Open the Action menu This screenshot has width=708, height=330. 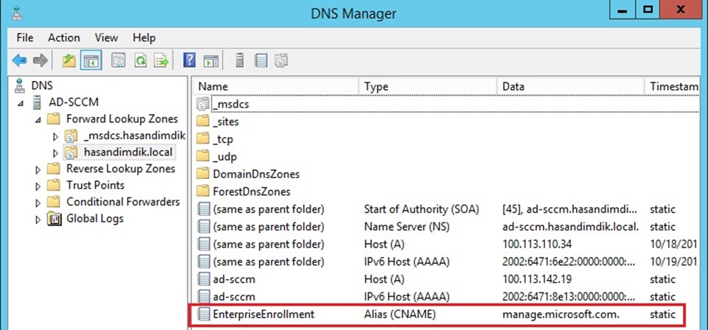(63, 38)
